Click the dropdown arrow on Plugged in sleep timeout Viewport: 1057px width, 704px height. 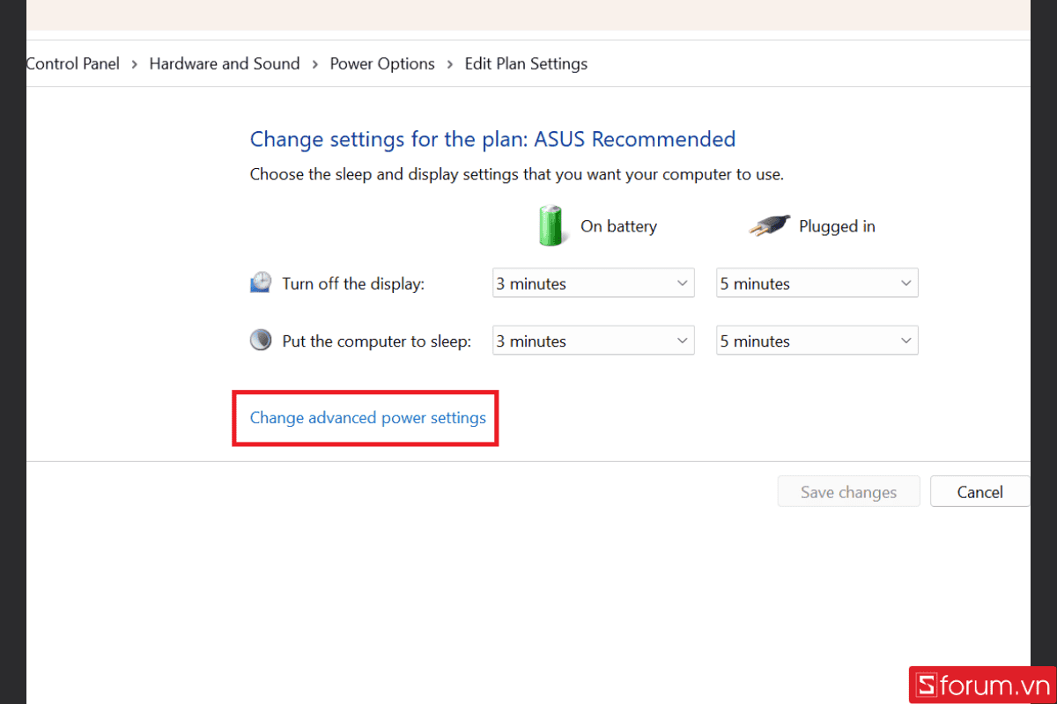[905, 341]
